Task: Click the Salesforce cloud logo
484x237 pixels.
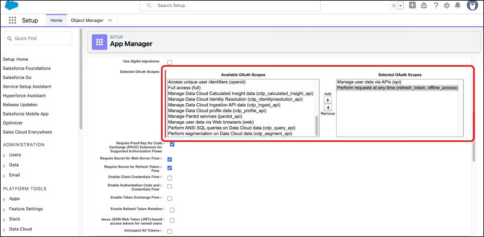Action: [12, 5]
